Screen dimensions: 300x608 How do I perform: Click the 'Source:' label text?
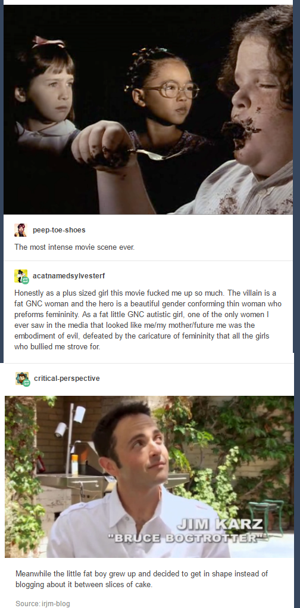(x=27, y=603)
